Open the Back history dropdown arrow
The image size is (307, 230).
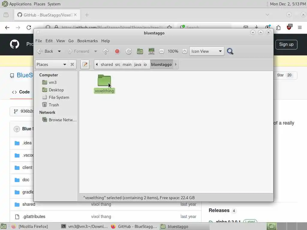59,51
